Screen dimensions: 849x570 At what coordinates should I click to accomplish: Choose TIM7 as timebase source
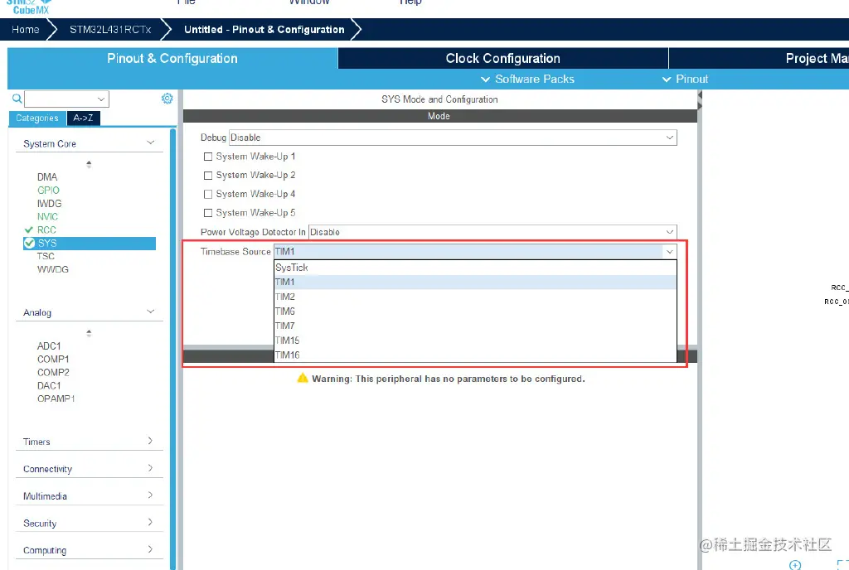tap(475, 326)
